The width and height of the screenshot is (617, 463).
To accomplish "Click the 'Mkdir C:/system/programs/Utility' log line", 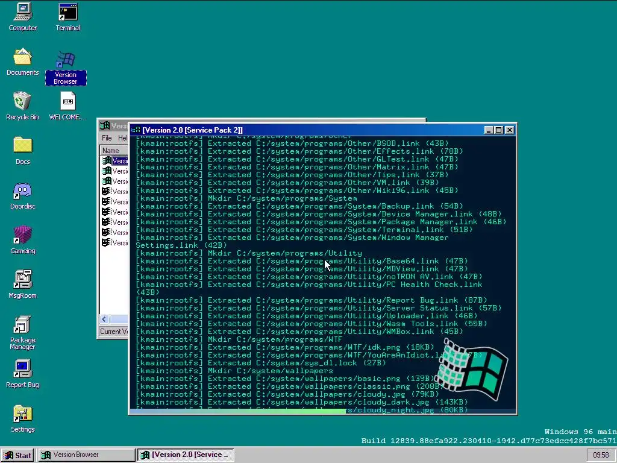I will pos(249,253).
